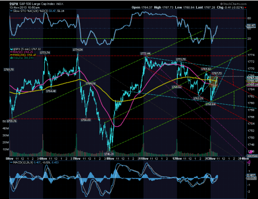The width and height of the screenshot is (258, 199).
Task: Click the $SPX (5 min) price legend
Action: pos(25,49)
